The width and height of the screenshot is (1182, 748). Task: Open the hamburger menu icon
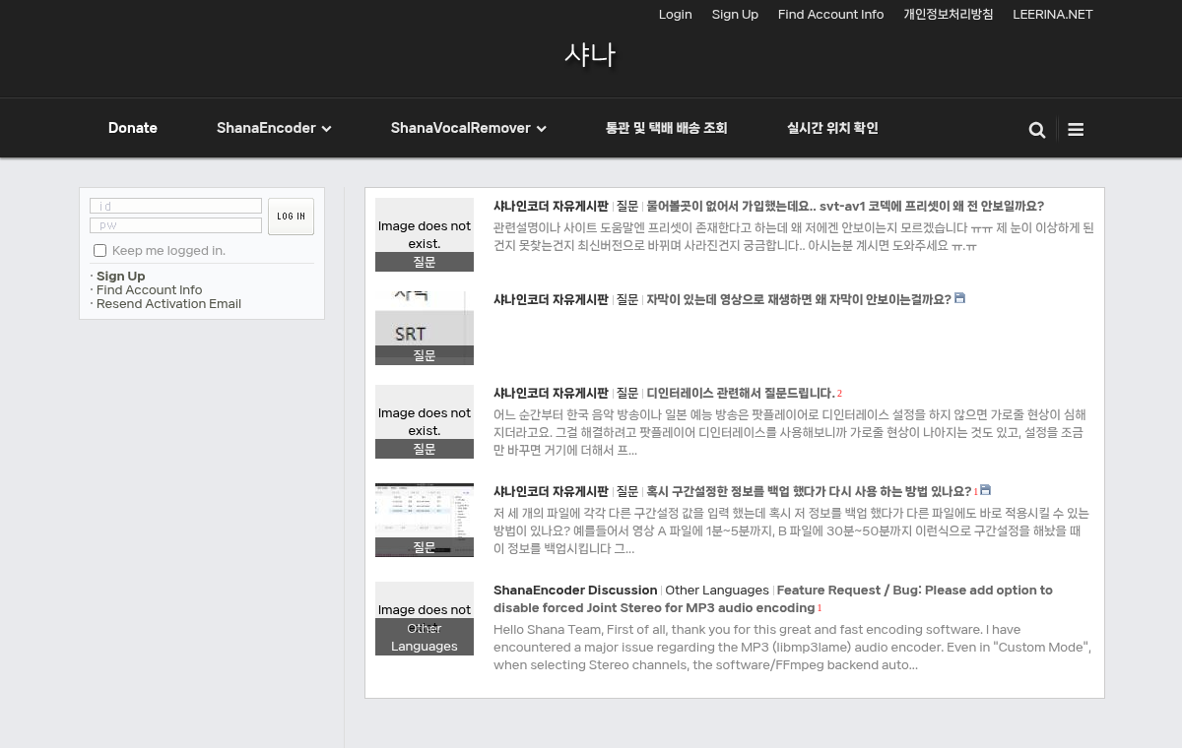coord(1076,130)
